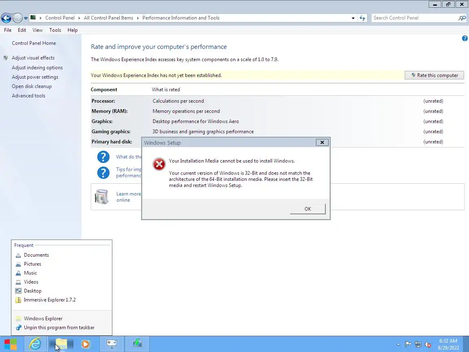Click the 'Primary hard disk:' row label
The width and height of the screenshot is (469, 352).
112,142
